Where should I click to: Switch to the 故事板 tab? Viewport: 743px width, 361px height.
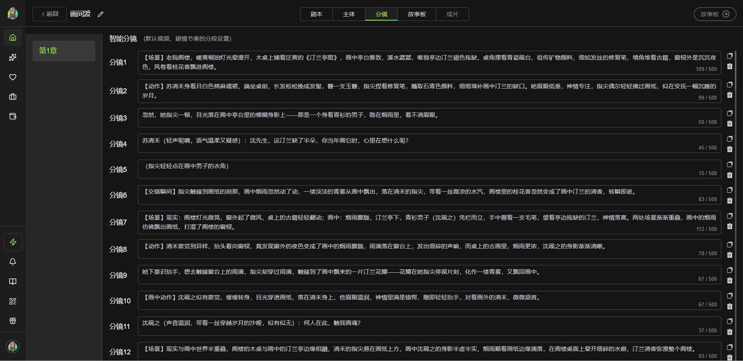point(416,14)
